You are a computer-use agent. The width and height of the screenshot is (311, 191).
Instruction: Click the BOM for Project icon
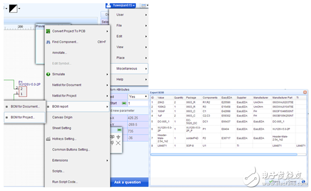[x=6, y=117]
